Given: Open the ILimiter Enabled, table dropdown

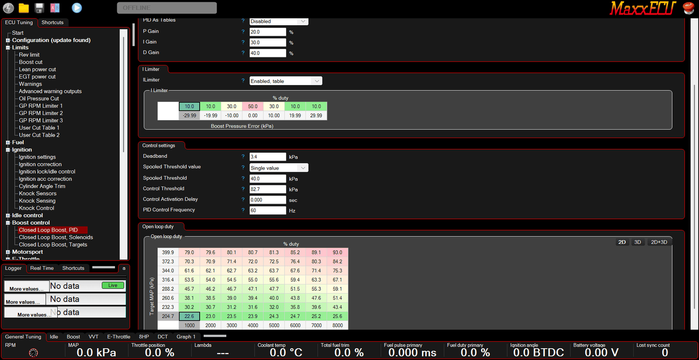Looking at the screenshot, I should click(x=286, y=81).
